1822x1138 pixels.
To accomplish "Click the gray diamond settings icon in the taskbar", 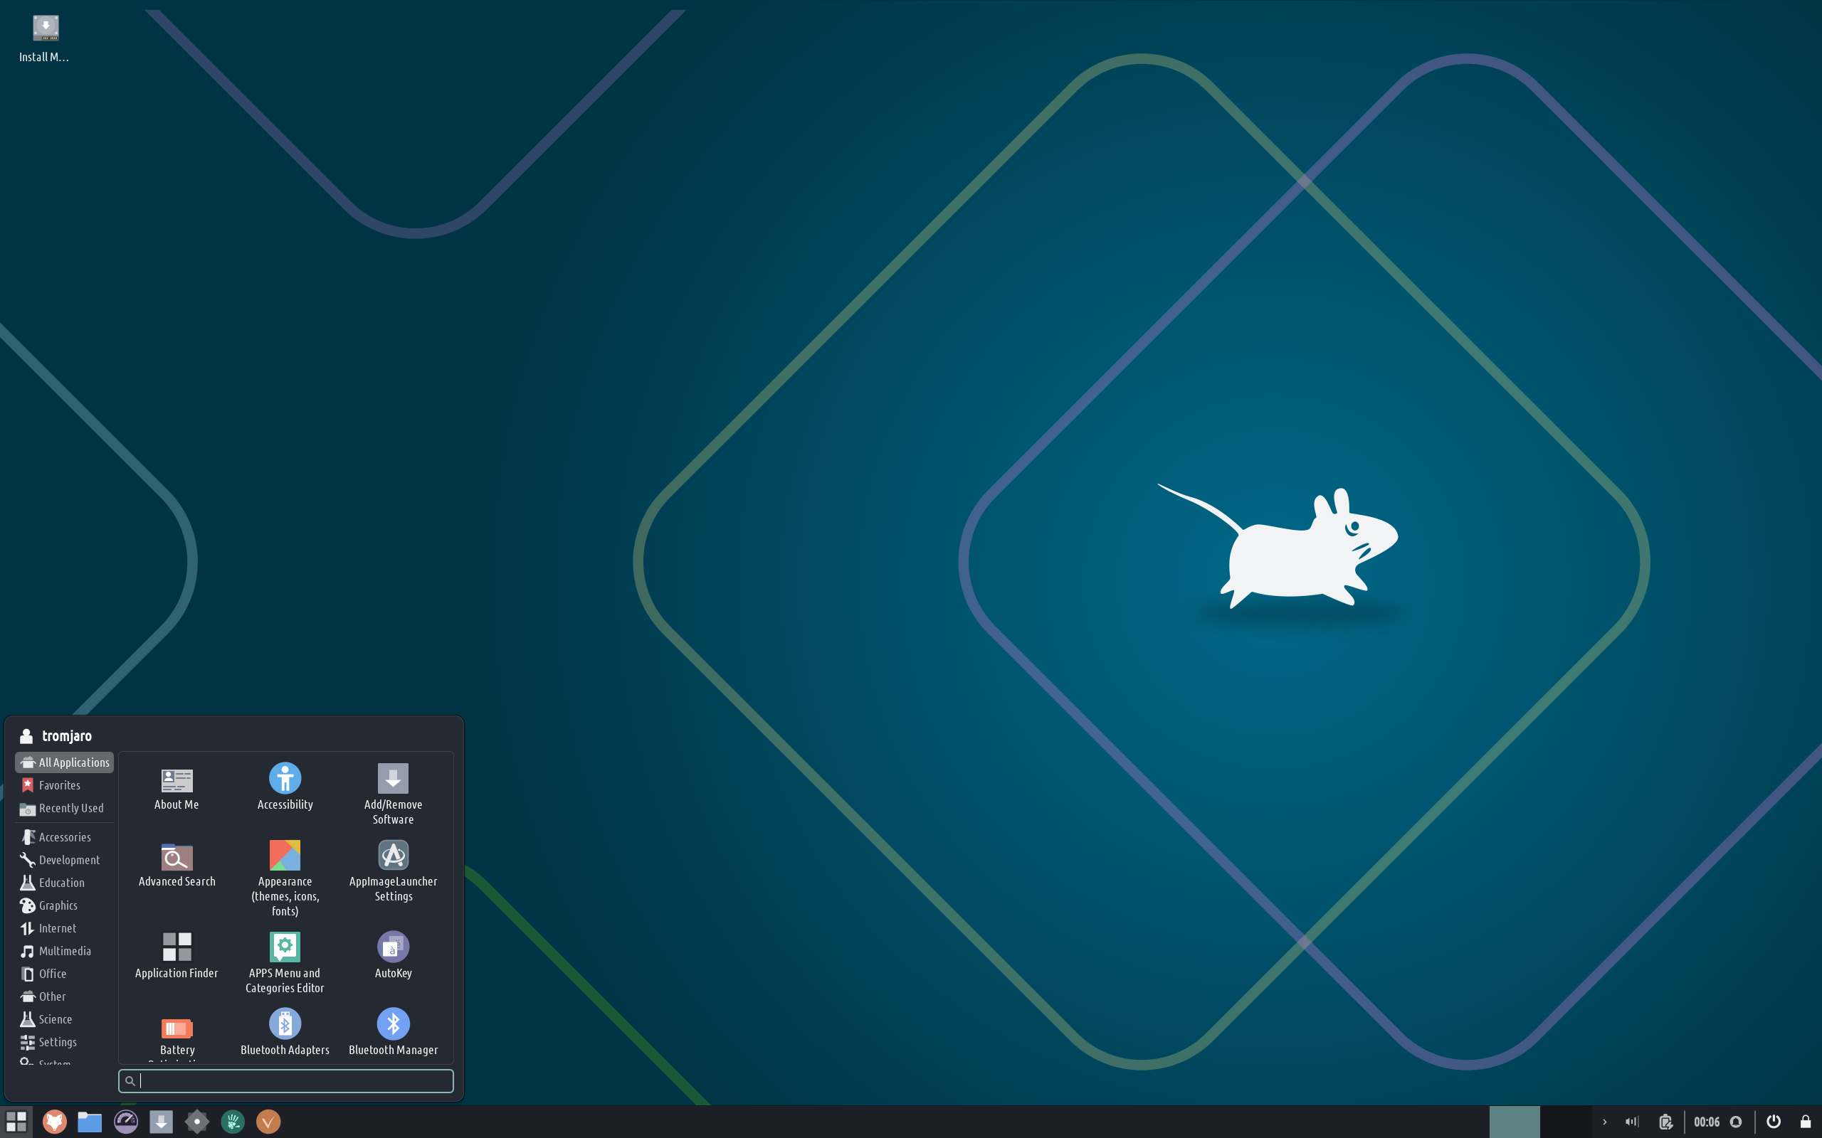I will [196, 1122].
